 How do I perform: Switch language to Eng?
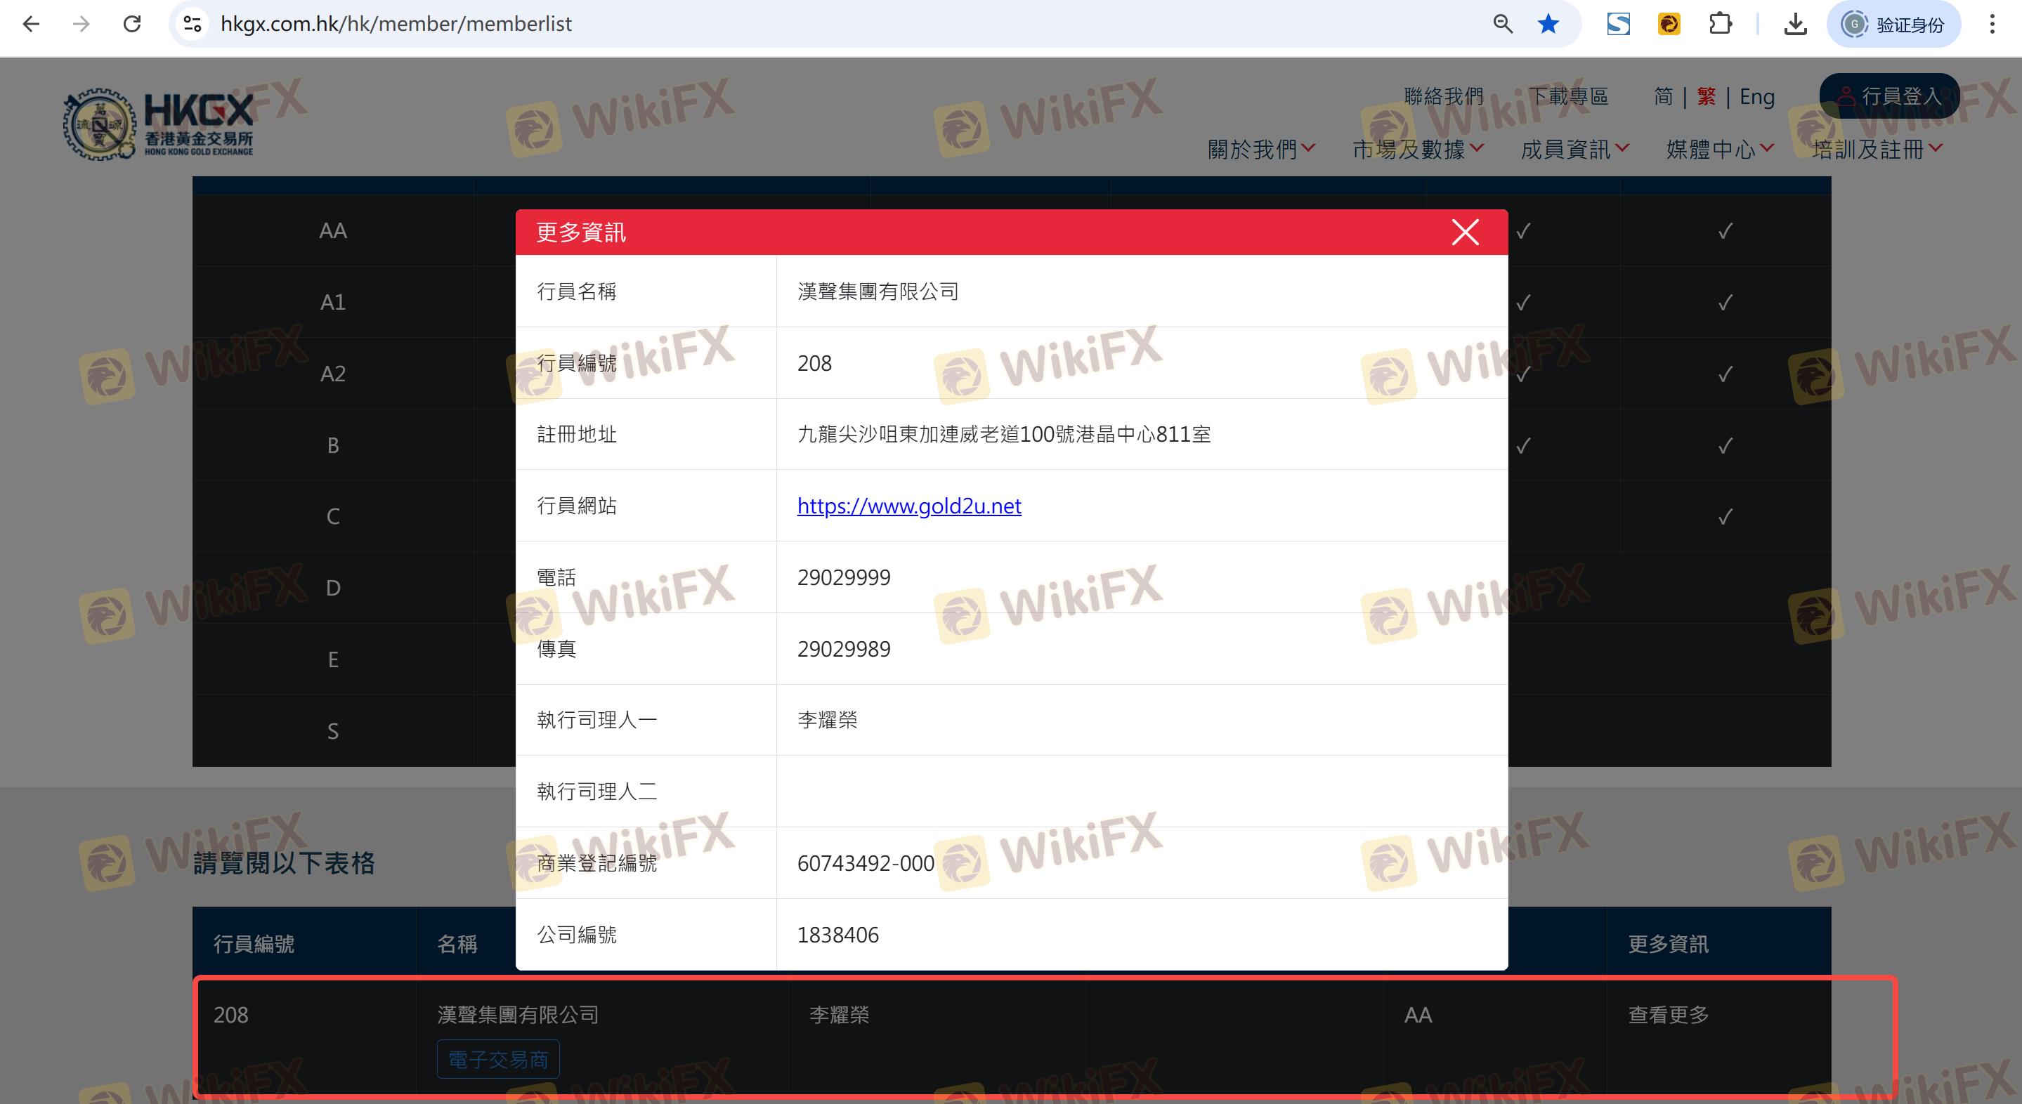tap(1756, 96)
